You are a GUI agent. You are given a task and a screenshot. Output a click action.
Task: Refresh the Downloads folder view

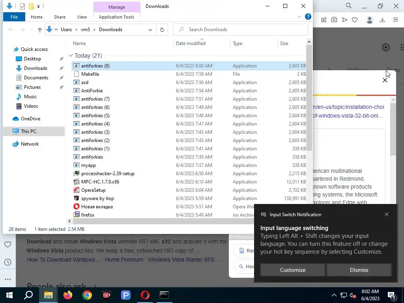(x=162, y=30)
